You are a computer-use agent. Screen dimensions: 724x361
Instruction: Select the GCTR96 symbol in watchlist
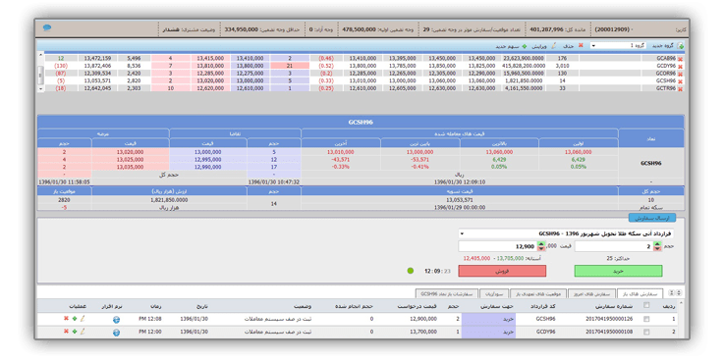tap(667, 88)
